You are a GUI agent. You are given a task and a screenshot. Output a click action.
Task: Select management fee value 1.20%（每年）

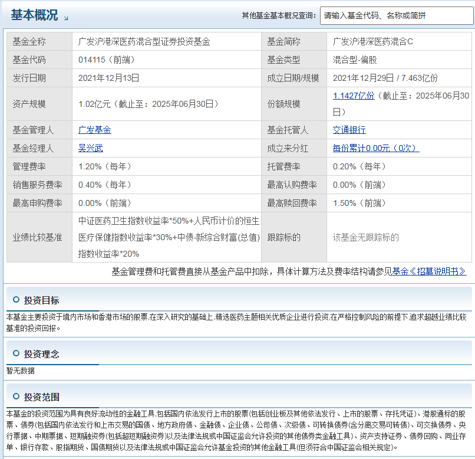coord(104,166)
